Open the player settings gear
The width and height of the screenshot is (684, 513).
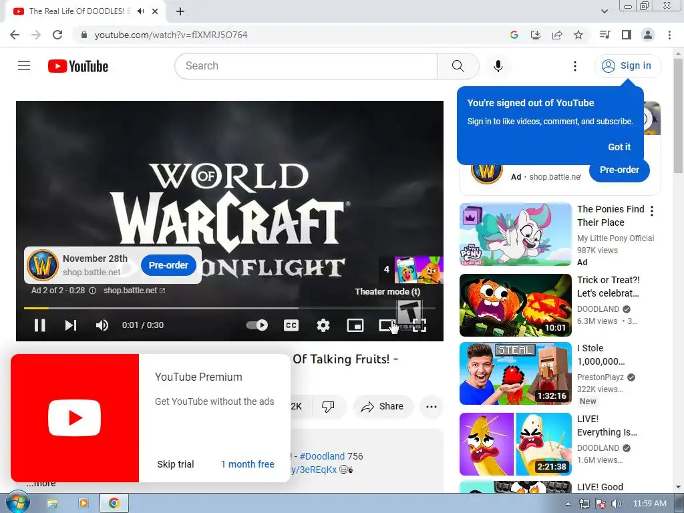tap(323, 325)
